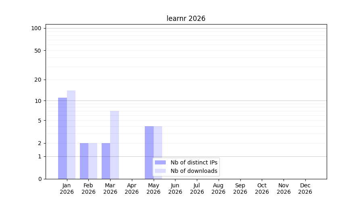Click the 'Dec 2026' axis label

click(305, 189)
